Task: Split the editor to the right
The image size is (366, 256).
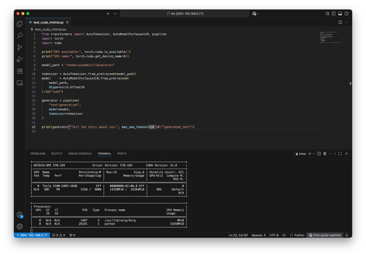Action: coord(340,22)
